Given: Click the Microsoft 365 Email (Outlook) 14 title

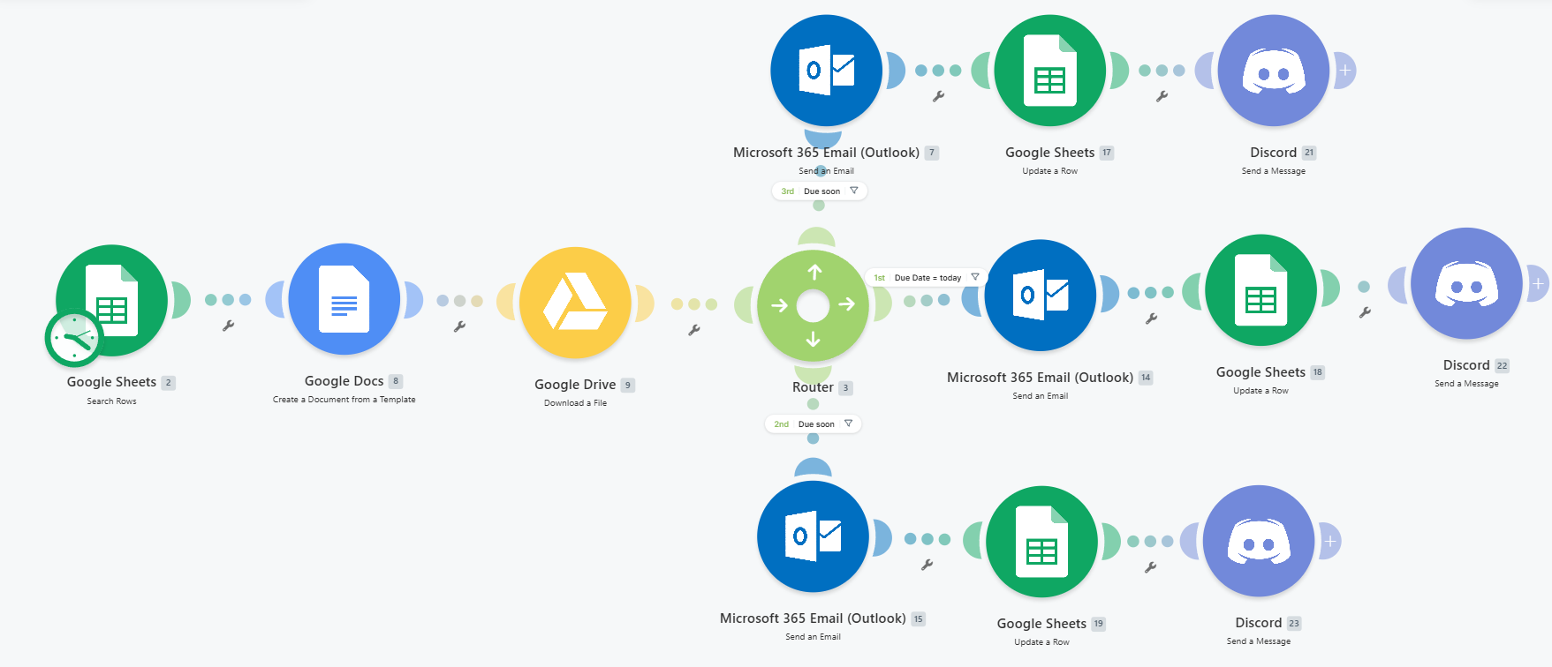Looking at the screenshot, I should 1040,378.
